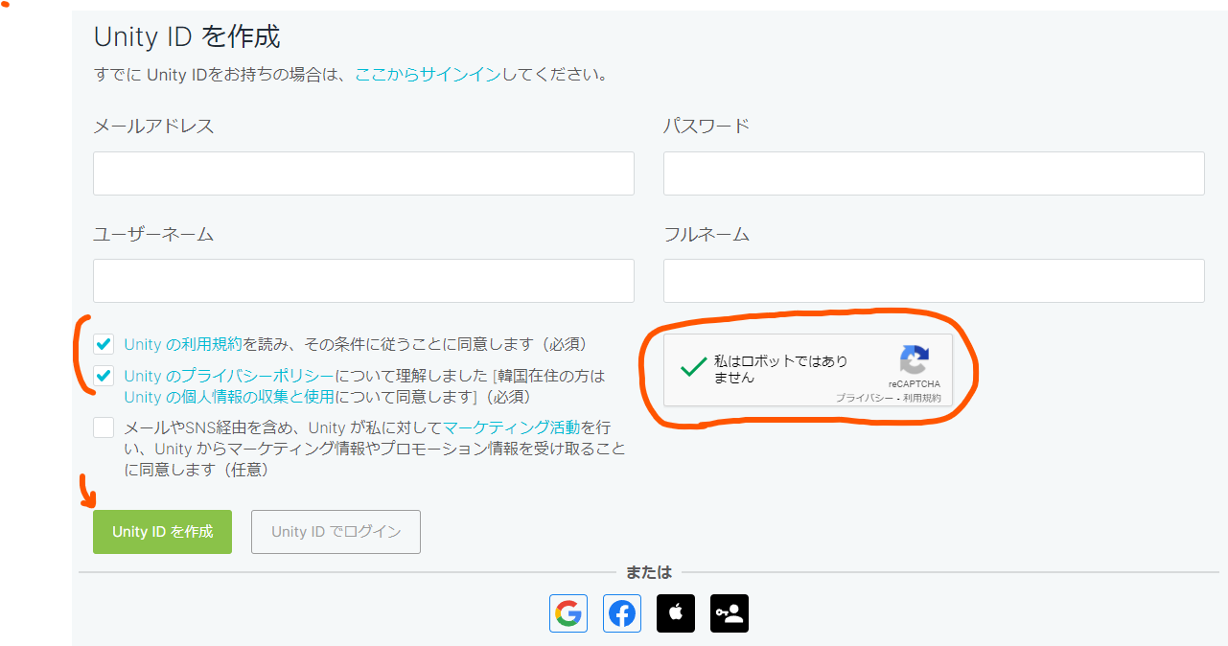Focus the ユーザーネーム input field

(x=363, y=281)
